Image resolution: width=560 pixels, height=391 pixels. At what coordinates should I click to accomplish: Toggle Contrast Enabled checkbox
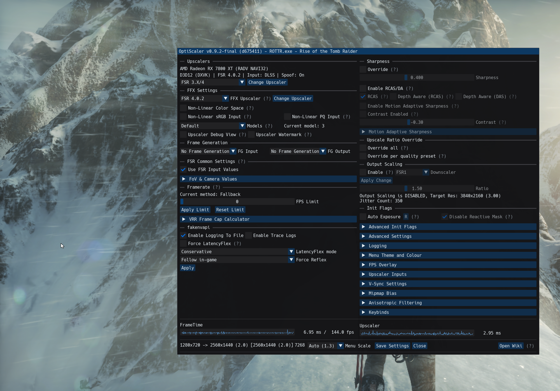pos(363,114)
